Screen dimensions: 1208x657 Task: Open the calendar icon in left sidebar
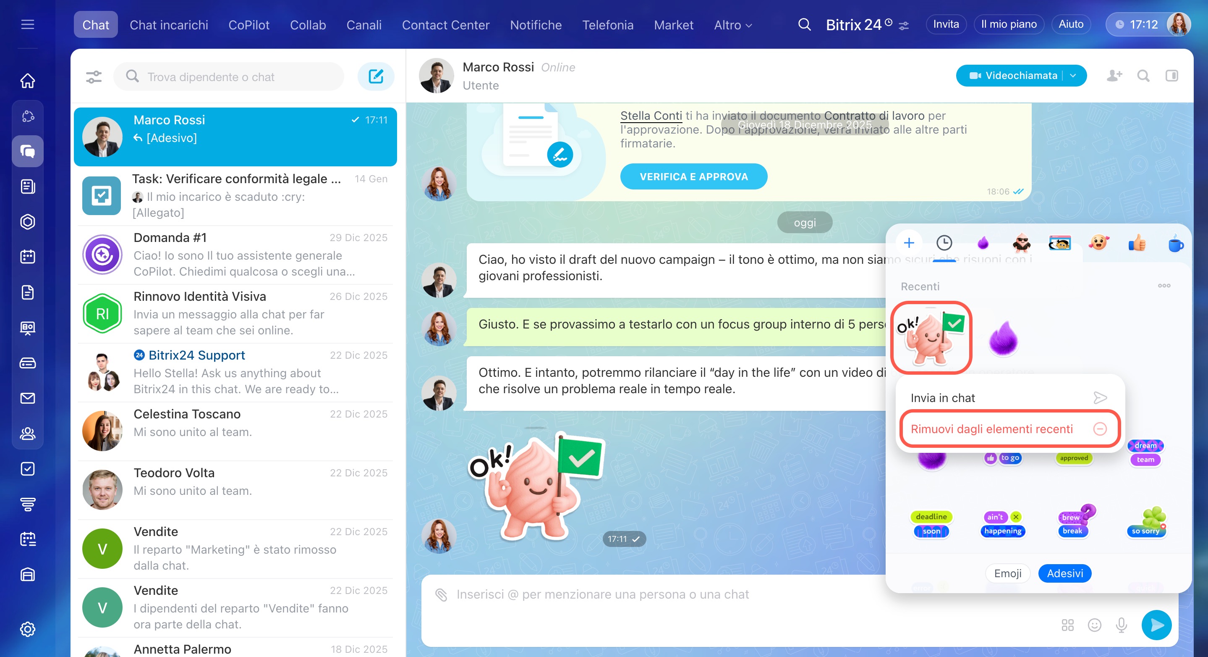click(28, 257)
